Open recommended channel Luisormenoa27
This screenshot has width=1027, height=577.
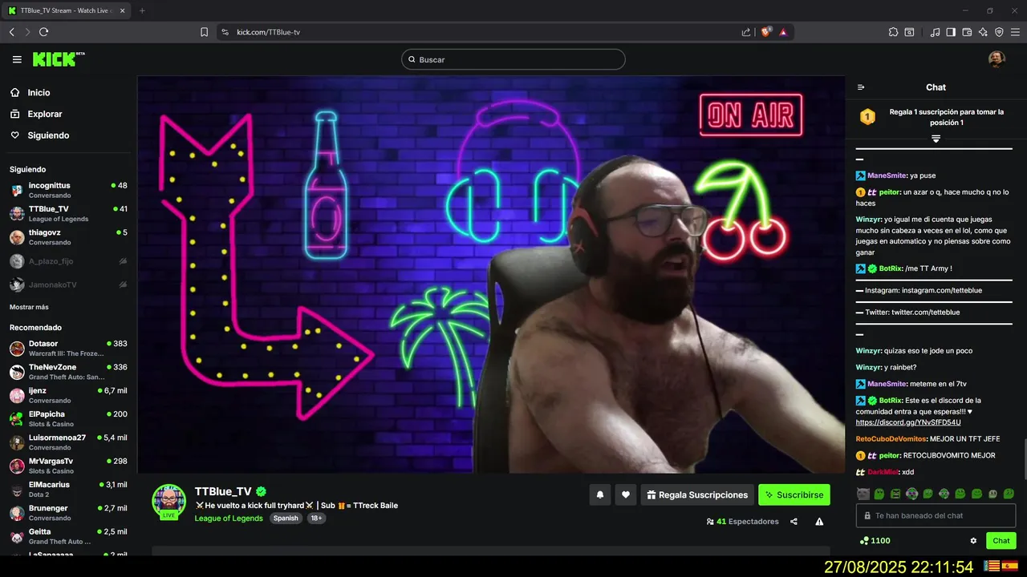click(68, 442)
